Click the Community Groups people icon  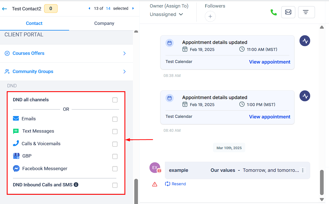pos(7,71)
